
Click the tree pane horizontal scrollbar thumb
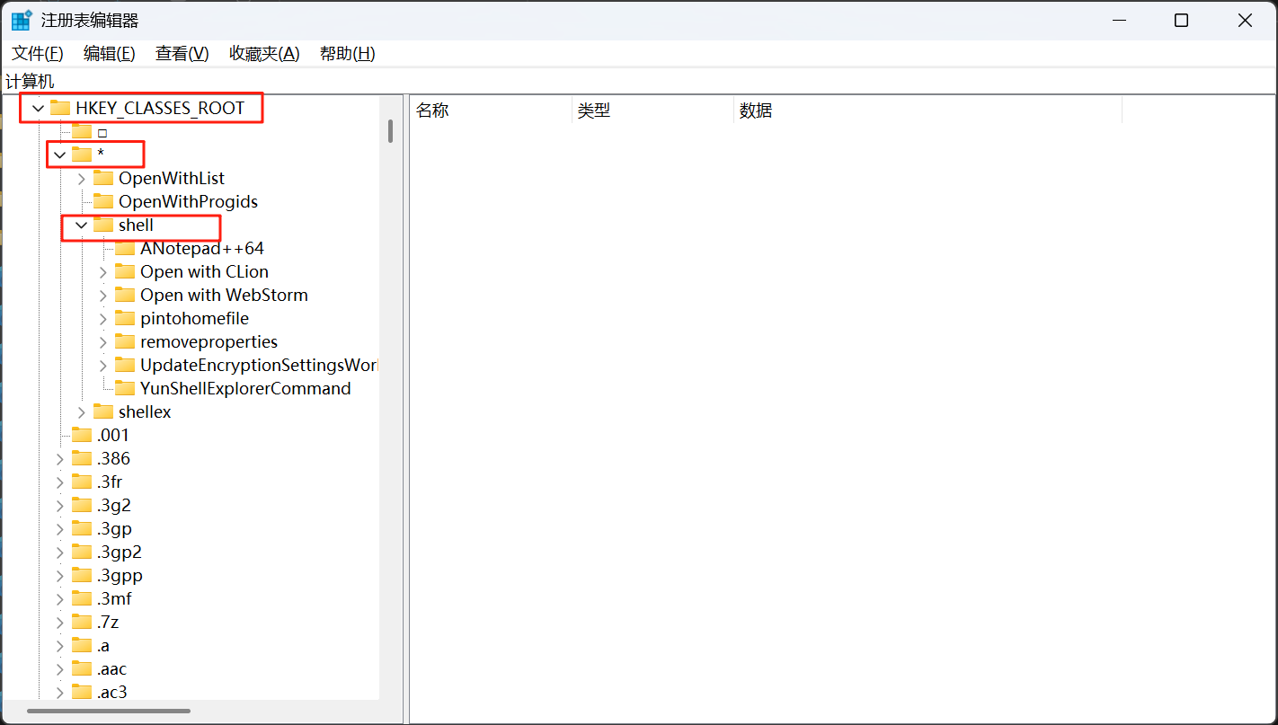109,711
